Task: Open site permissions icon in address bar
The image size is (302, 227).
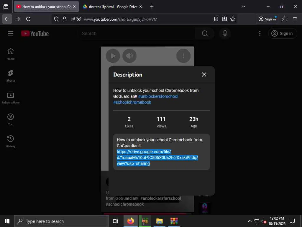Action: 73,19
